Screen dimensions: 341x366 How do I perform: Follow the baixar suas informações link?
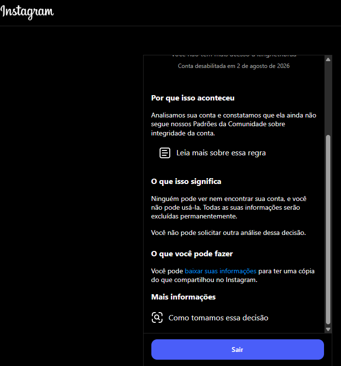pyautogui.click(x=220, y=271)
